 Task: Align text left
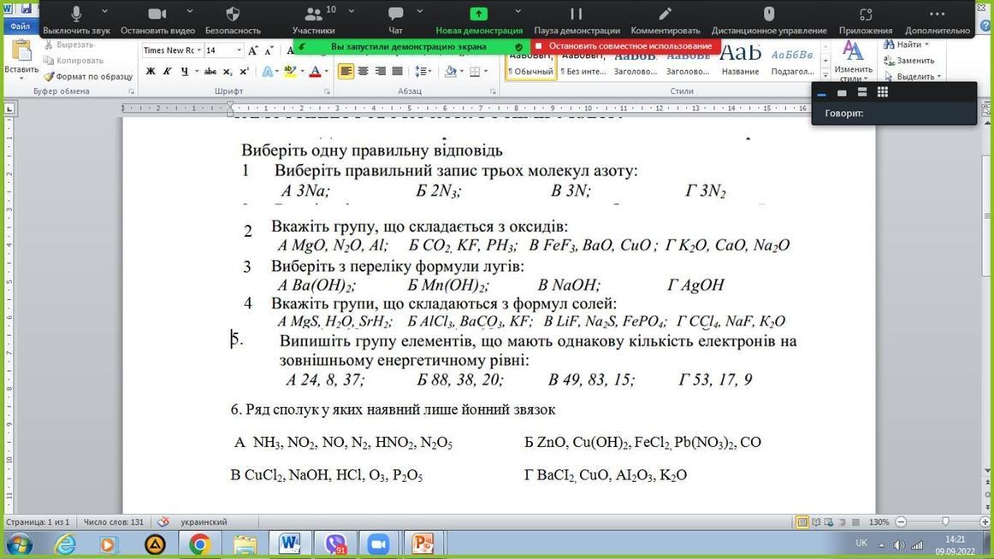point(346,71)
